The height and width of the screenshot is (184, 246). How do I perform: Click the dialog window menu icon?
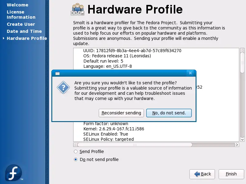pyautogui.click(x=58, y=73)
